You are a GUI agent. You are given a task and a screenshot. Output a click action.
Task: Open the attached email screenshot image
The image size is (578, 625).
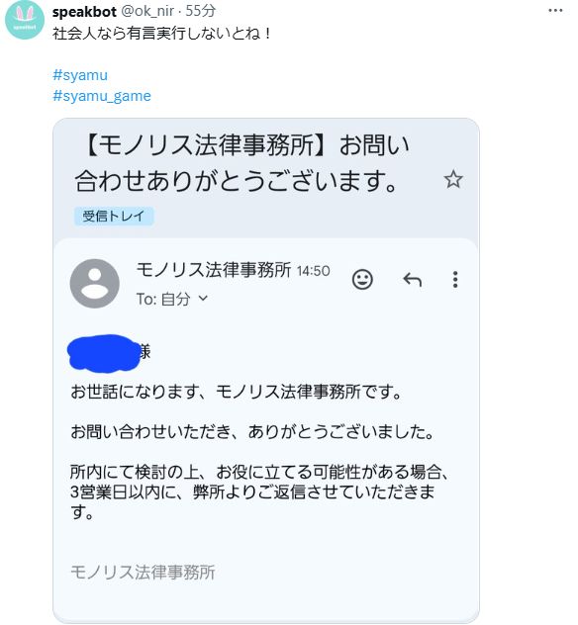pyautogui.click(x=266, y=370)
